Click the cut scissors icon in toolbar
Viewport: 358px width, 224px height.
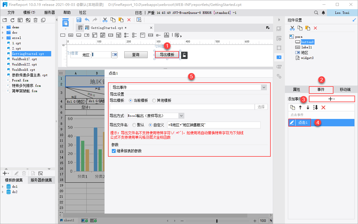pyautogui.click(x=105, y=20)
